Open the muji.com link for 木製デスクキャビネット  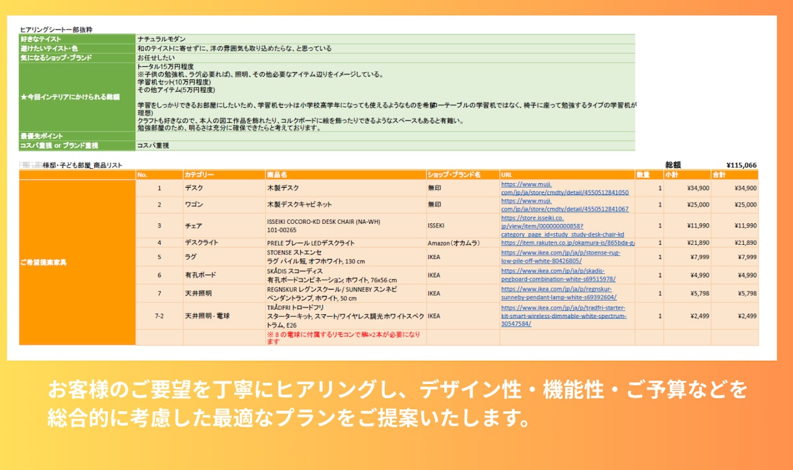pos(565,205)
